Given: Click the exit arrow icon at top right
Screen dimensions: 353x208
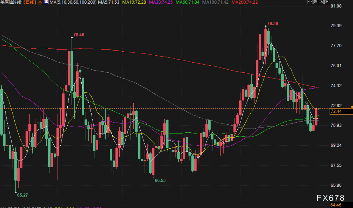Looking at the screenshot, I should point(327,2).
